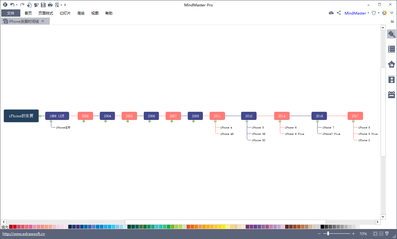The image size is (397, 239).
Task: Switch to the 页面样式 ribbon tab
Action: pyautogui.click(x=46, y=13)
